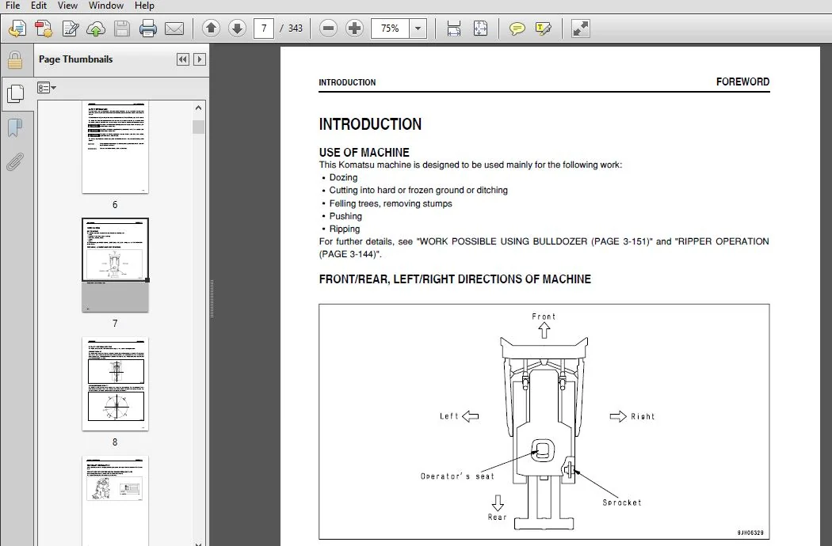The image size is (832, 546).
Task: Click the expand panel right-arrow button
Action: [x=200, y=59]
